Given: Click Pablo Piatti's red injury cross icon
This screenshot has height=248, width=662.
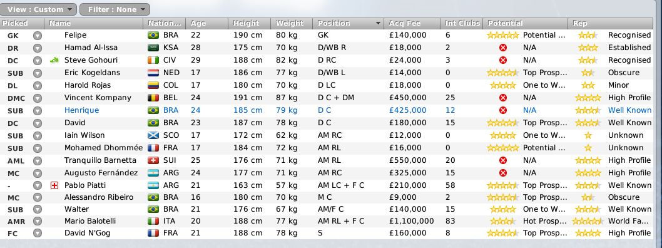Looking at the screenshot, I should click(x=54, y=185).
